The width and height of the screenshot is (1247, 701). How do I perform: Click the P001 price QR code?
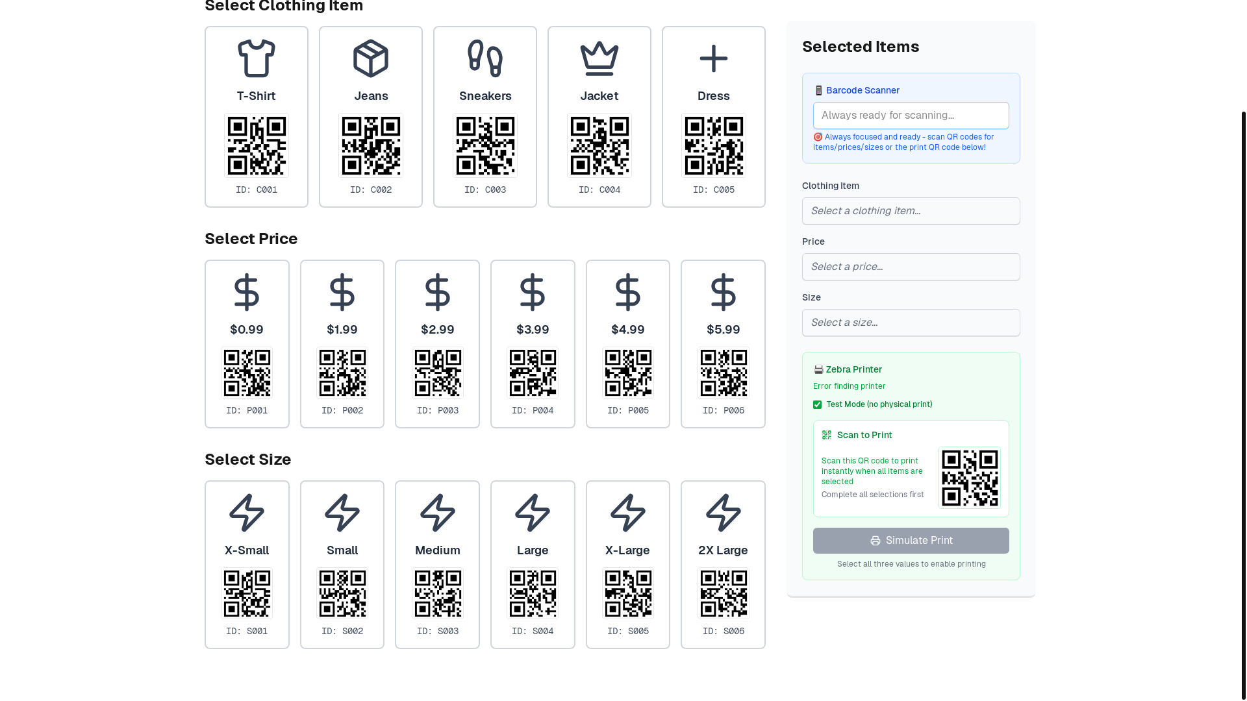[x=247, y=373]
